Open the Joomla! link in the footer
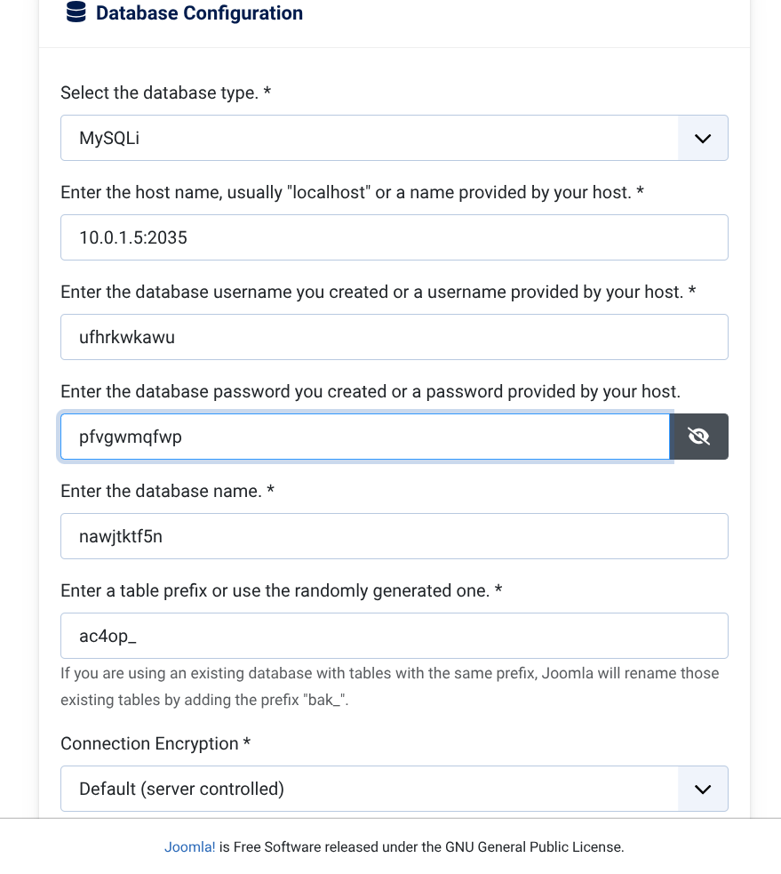Image resolution: width=781 pixels, height=874 pixels. (189, 847)
